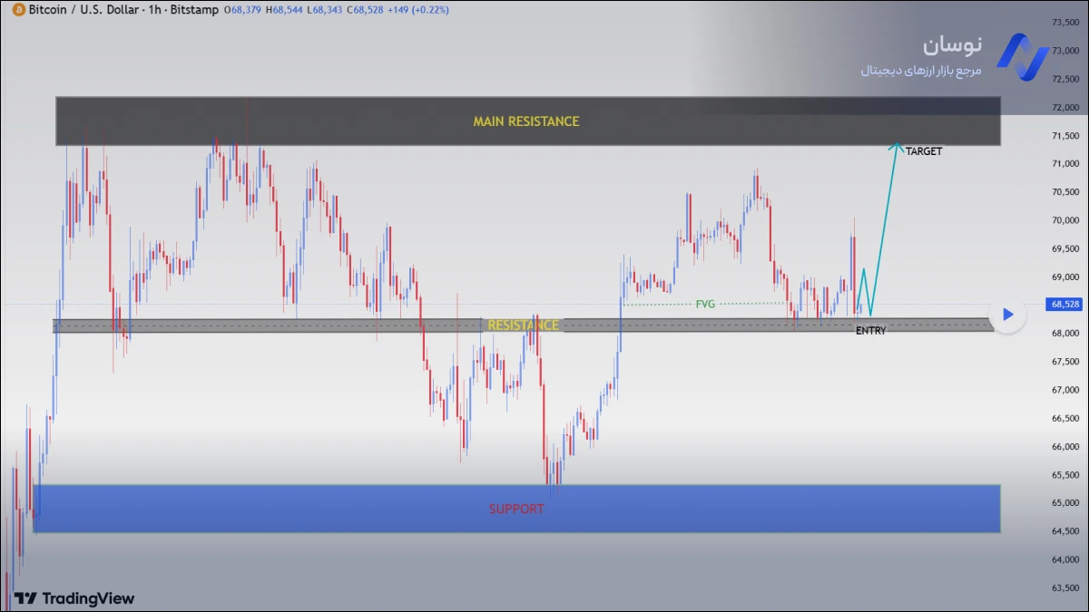Click the green FVG label
1089x612 pixels.
pos(705,305)
